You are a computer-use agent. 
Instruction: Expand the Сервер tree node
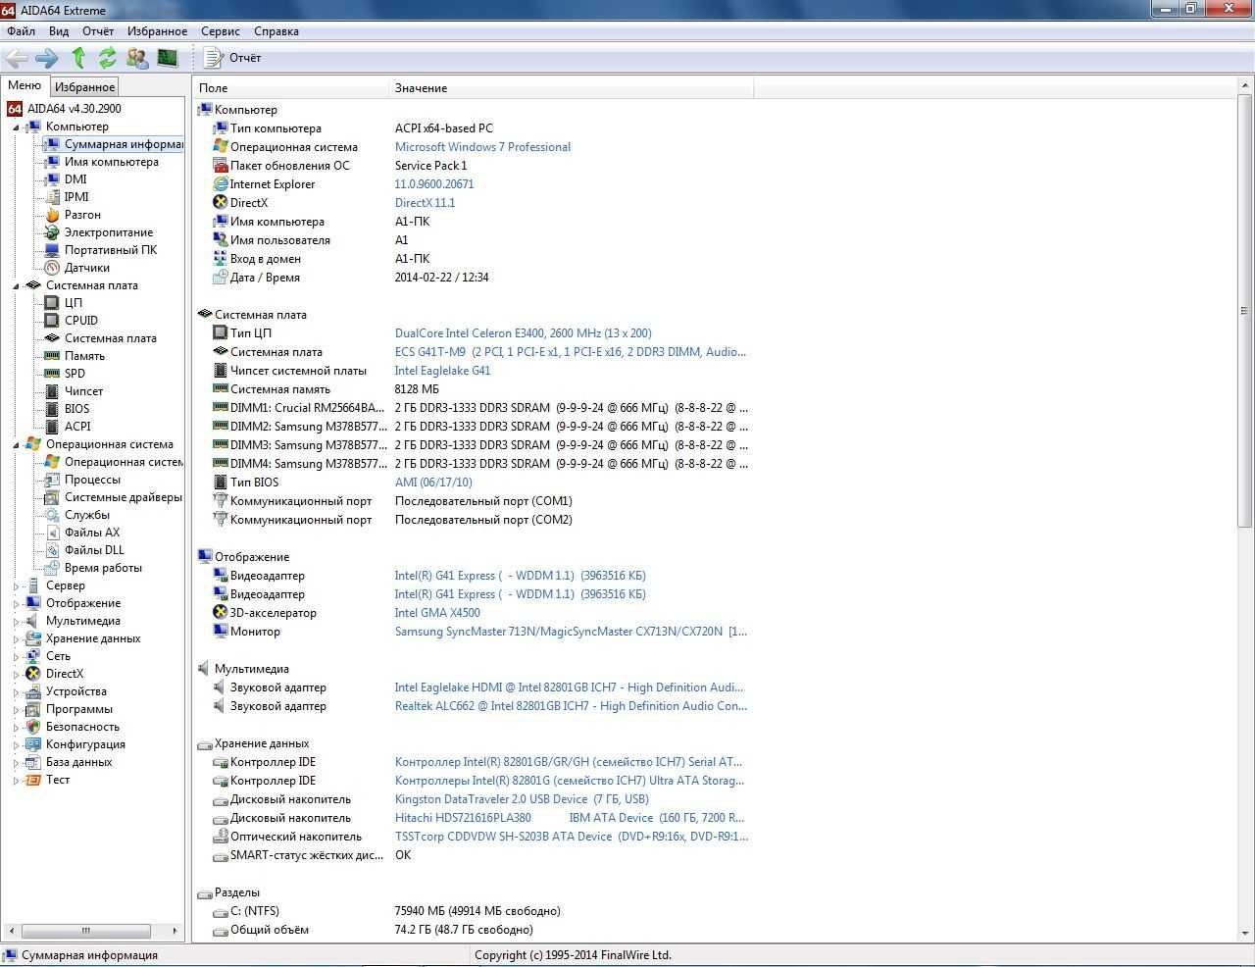coord(16,586)
